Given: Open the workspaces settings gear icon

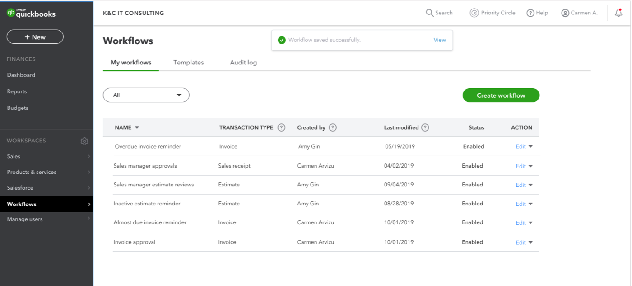Looking at the screenshot, I should 84,141.
